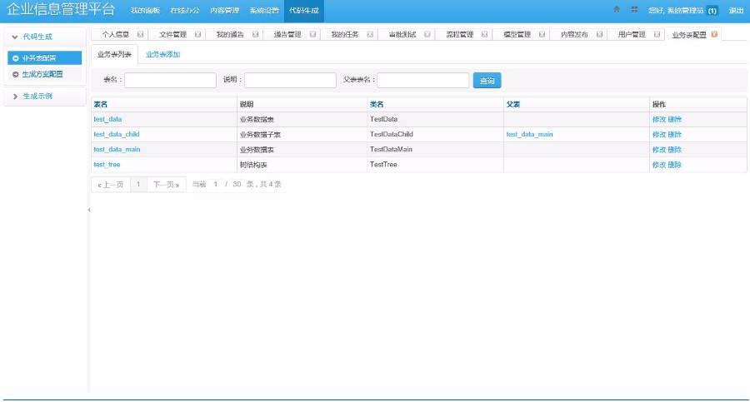
Task: Click the current page number field
Action: click(215, 185)
